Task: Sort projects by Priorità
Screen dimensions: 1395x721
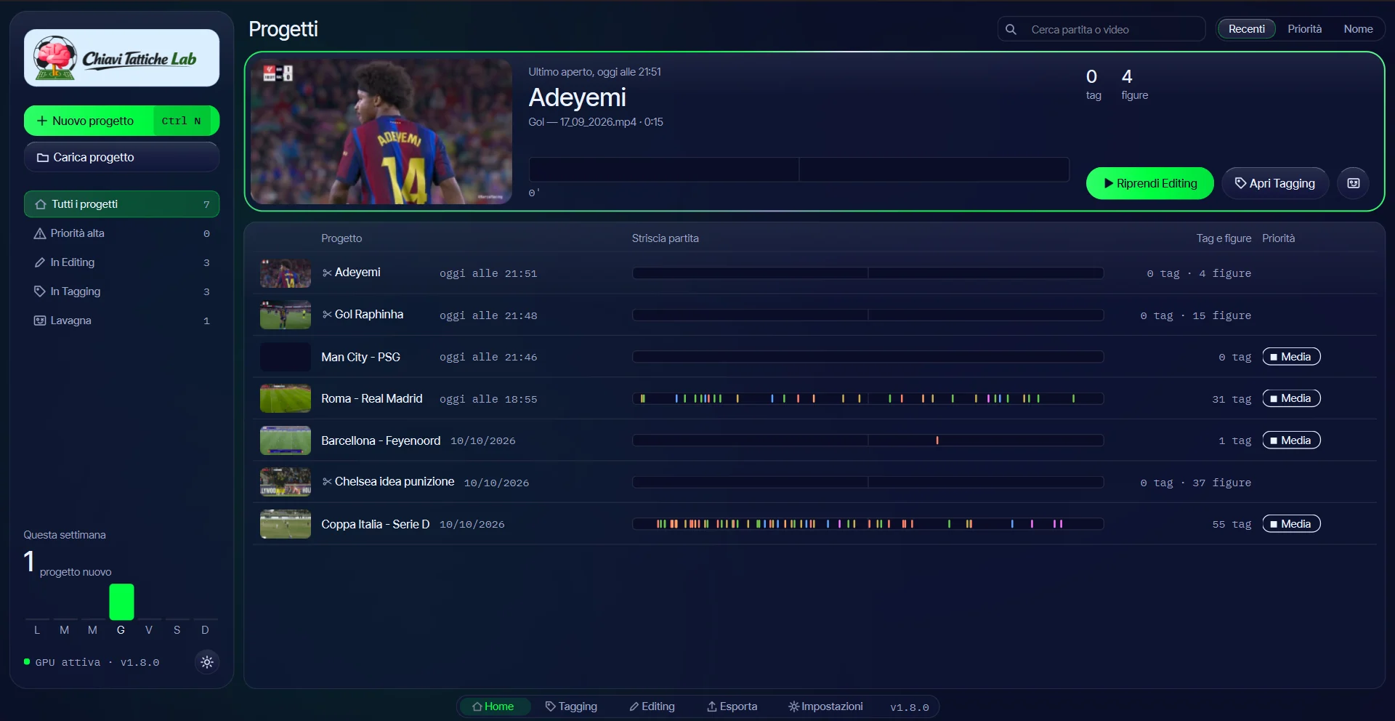Action: 1305,29
